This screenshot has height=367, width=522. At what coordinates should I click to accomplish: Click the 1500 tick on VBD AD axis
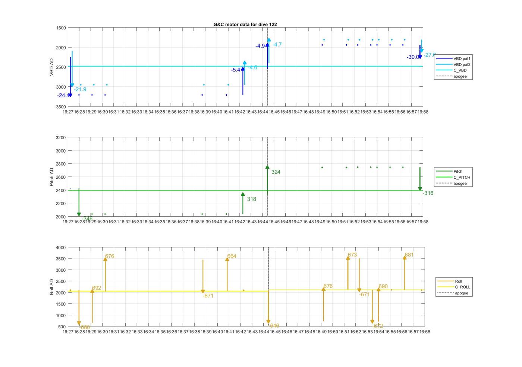point(61,28)
